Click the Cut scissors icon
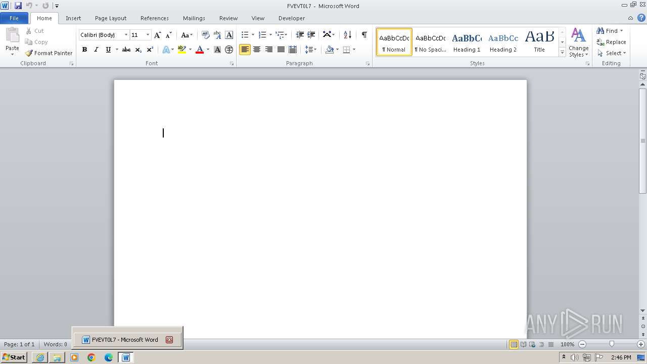This screenshot has height=364, width=647. pos(29,31)
